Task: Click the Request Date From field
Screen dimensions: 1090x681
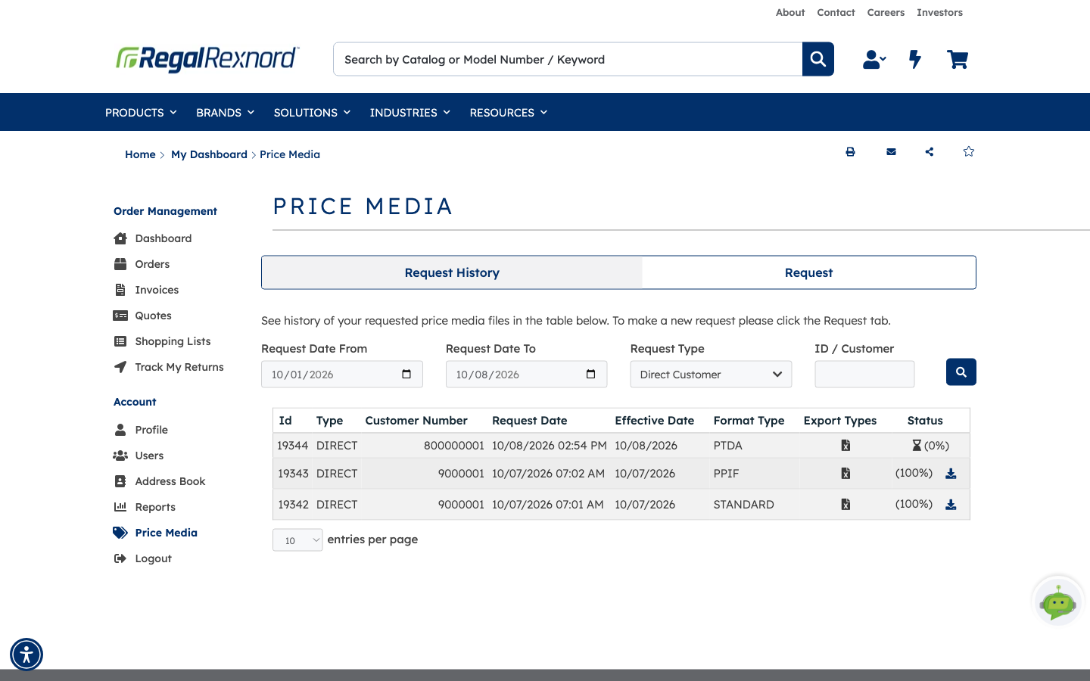Action: click(x=342, y=375)
